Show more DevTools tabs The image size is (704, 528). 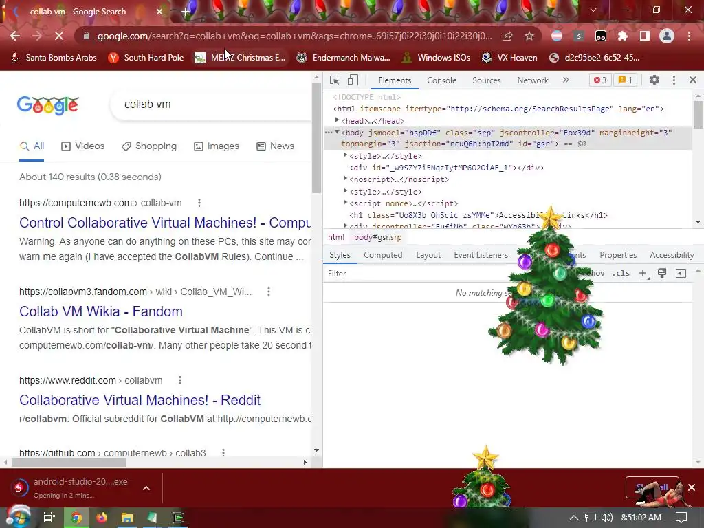tap(566, 80)
